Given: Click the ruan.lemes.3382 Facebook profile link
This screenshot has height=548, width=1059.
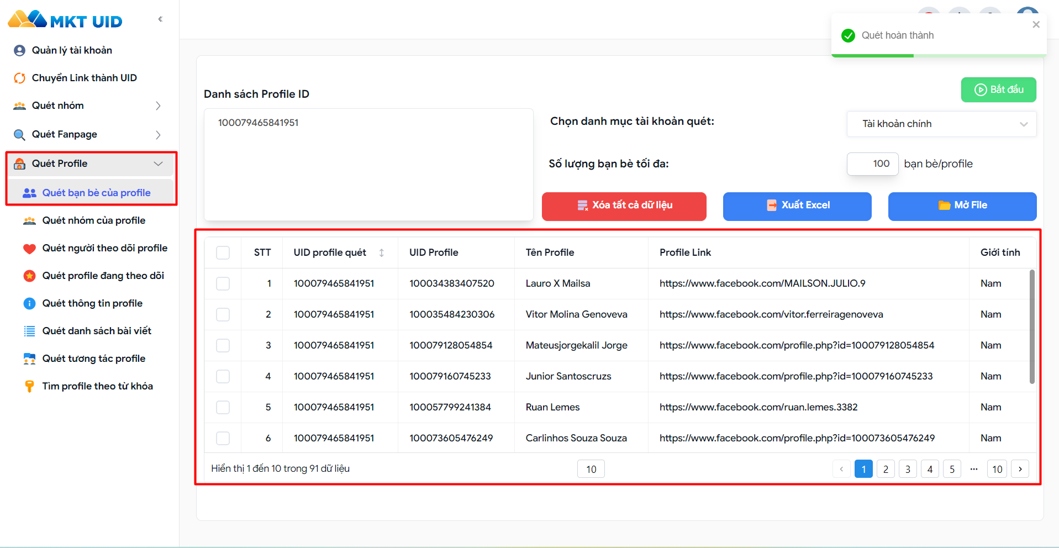Looking at the screenshot, I should (758, 407).
